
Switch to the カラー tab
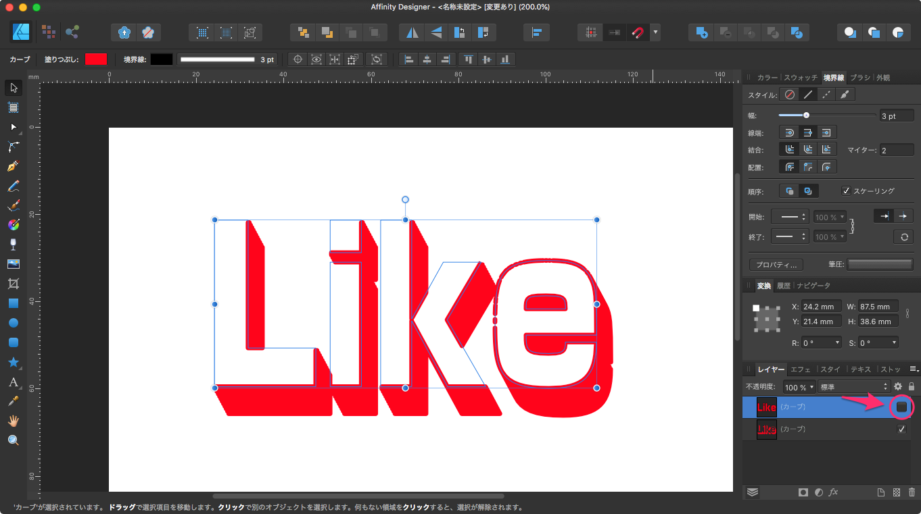pos(767,78)
